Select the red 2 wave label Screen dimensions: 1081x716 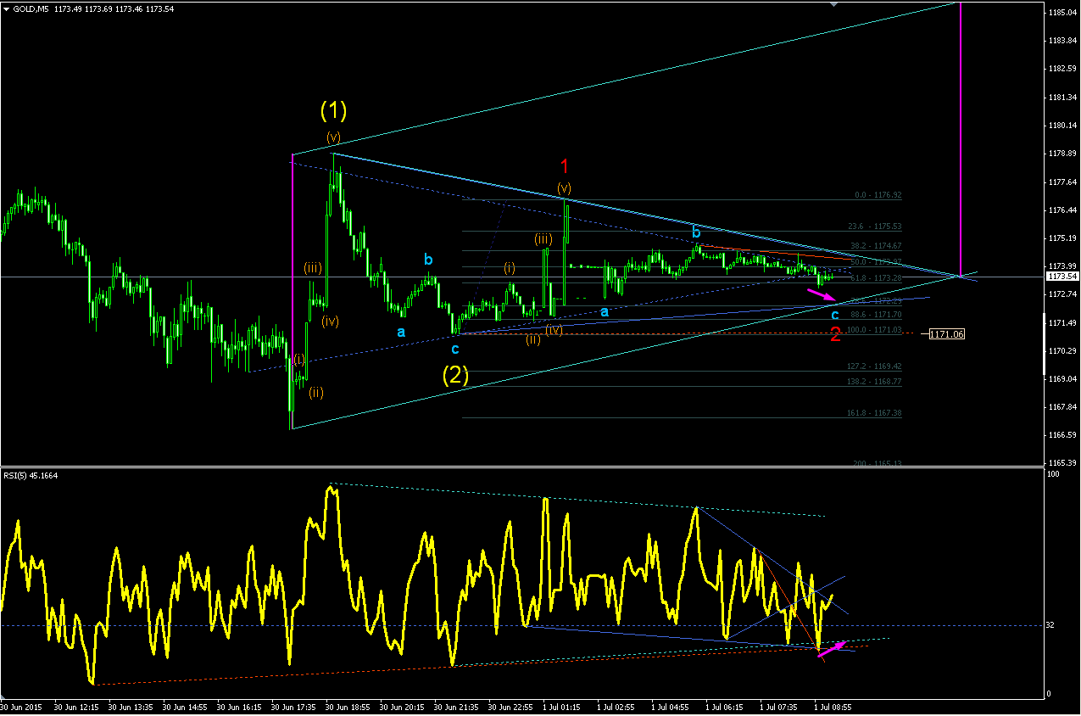tap(835, 334)
